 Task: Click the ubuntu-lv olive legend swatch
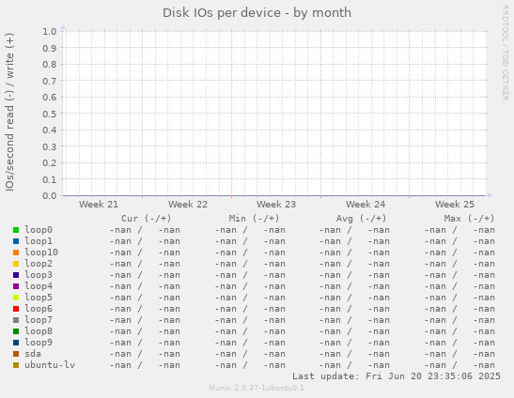coord(16,365)
